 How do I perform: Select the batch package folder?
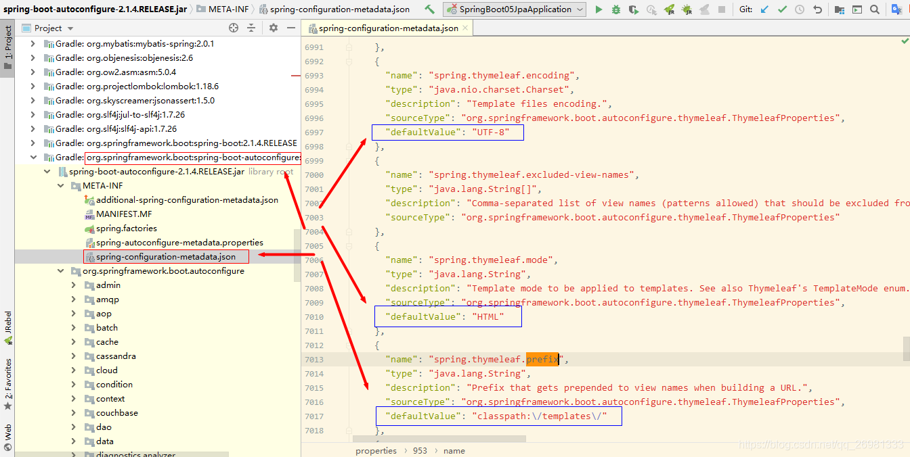point(107,328)
